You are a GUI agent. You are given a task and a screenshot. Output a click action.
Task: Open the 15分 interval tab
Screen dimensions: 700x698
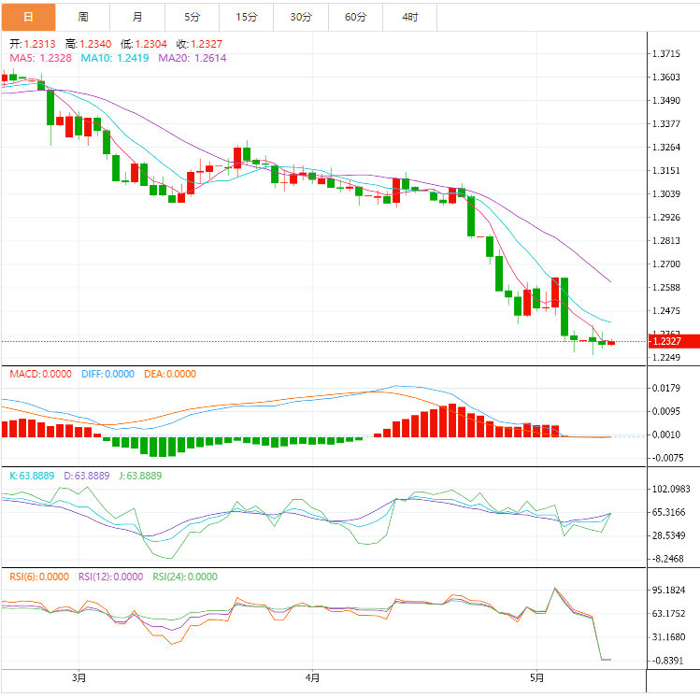[247, 17]
